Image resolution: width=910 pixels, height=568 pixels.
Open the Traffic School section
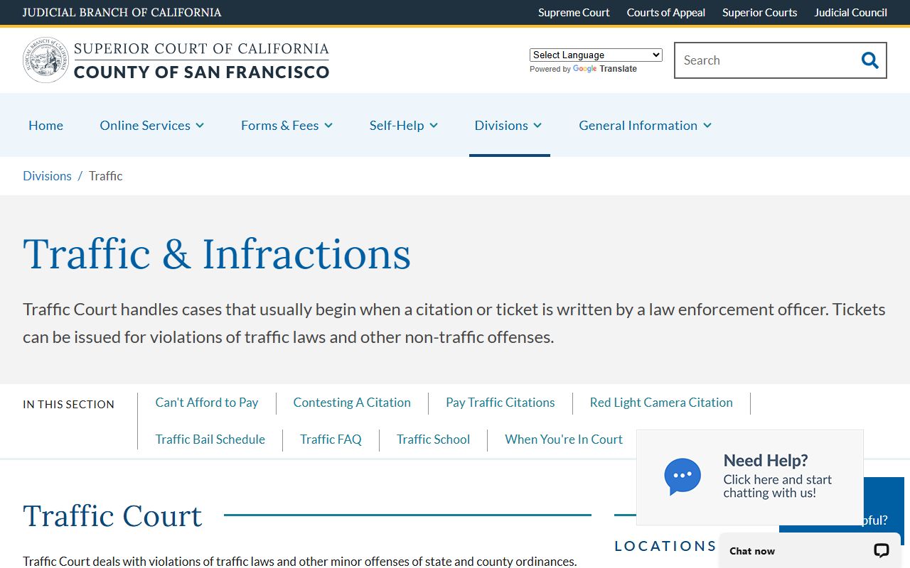(x=433, y=439)
